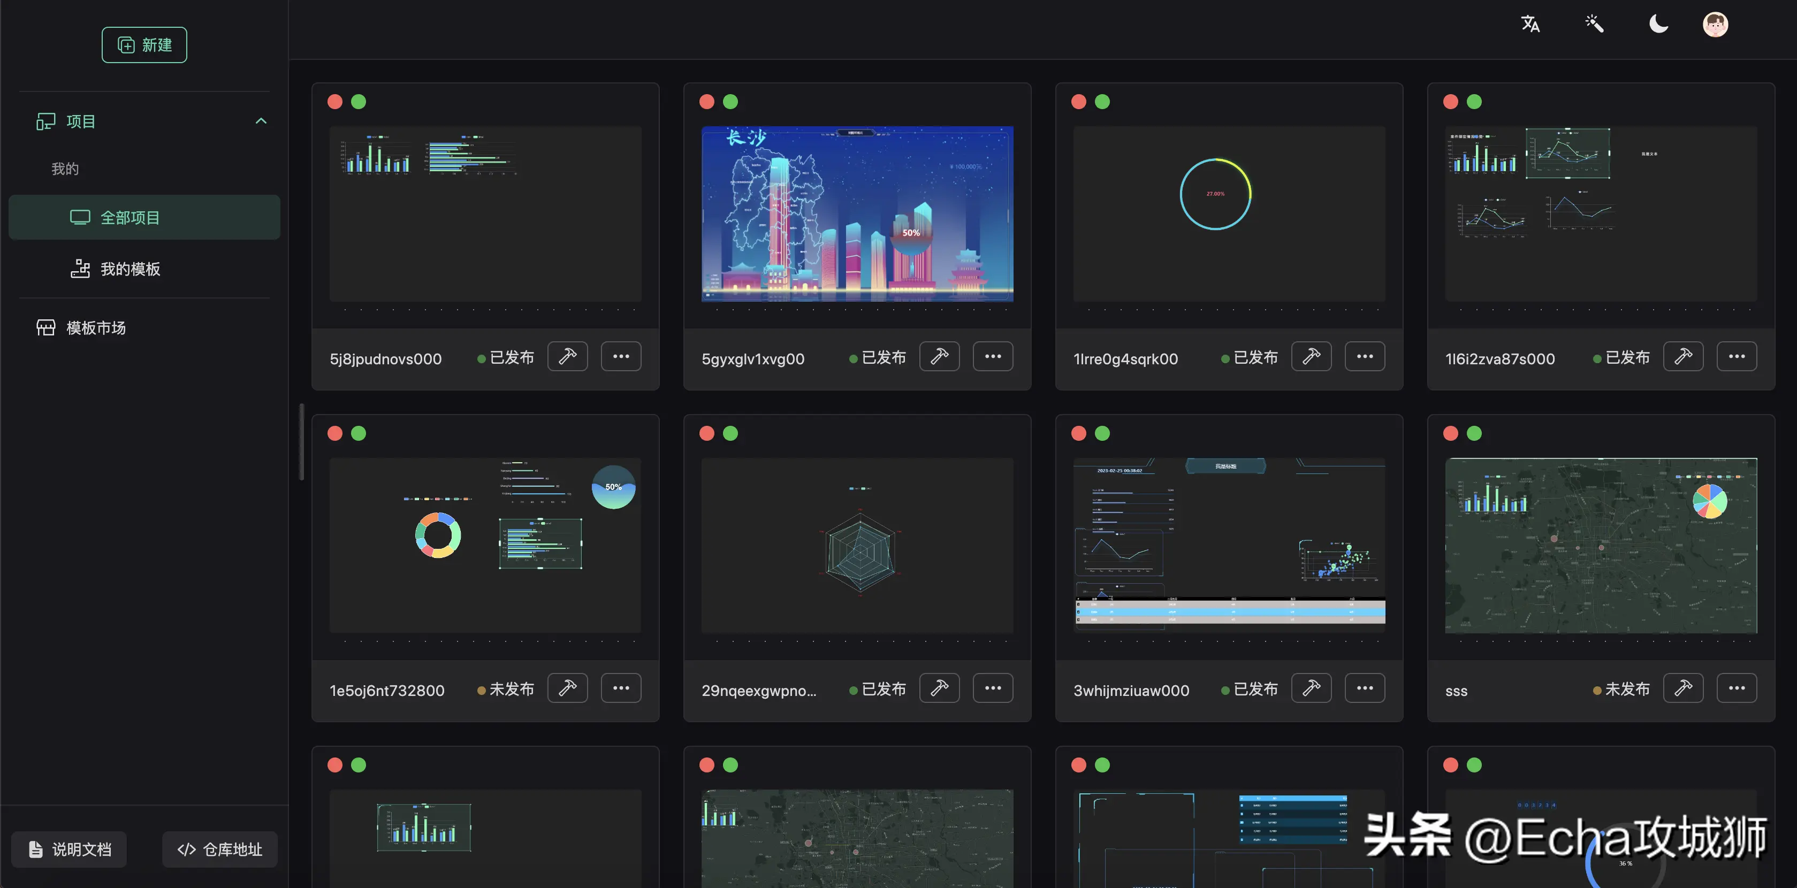Edit project 1e5oj6nt732800 with hammer icon

568,688
